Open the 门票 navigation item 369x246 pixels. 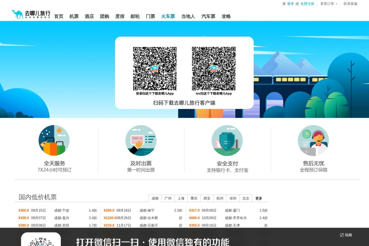click(x=150, y=16)
